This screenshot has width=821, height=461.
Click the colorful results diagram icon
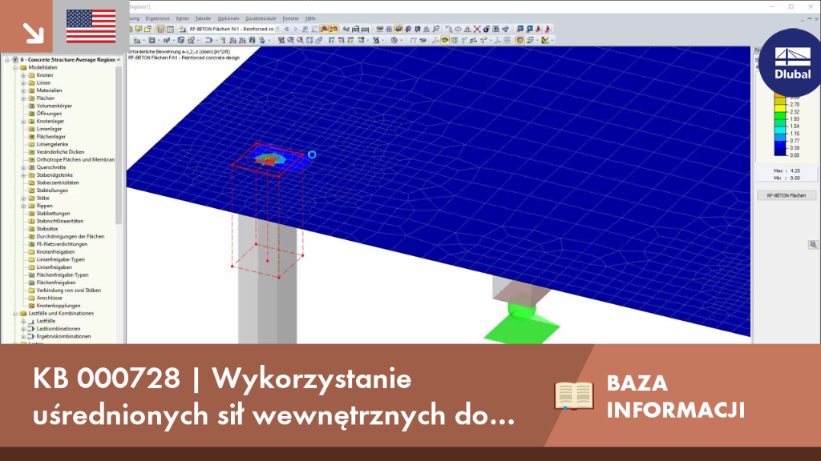[545, 40]
